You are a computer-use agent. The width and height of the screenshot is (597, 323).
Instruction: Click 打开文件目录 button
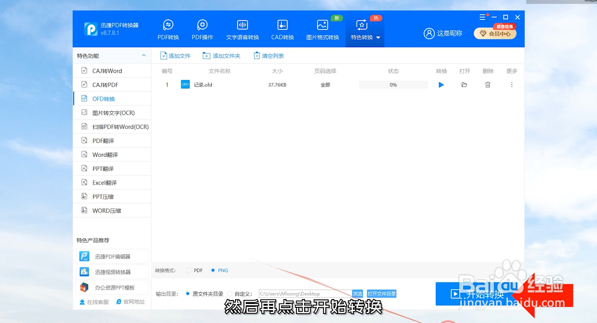(x=382, y=293)
